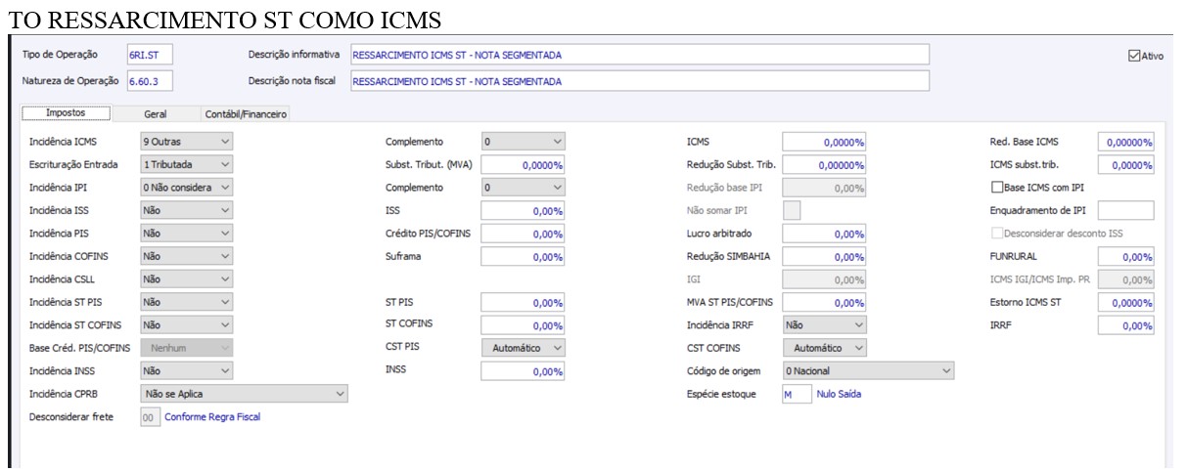Open the Incidência IPI dropdown
Image resolution: width=1187 pixels, height=471 pixels.
187,187
